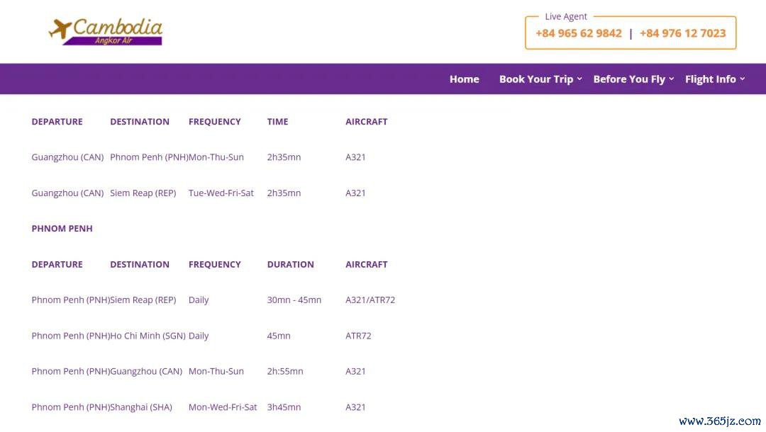
Task: Click the TIME column header
Action: coord(277,122)
